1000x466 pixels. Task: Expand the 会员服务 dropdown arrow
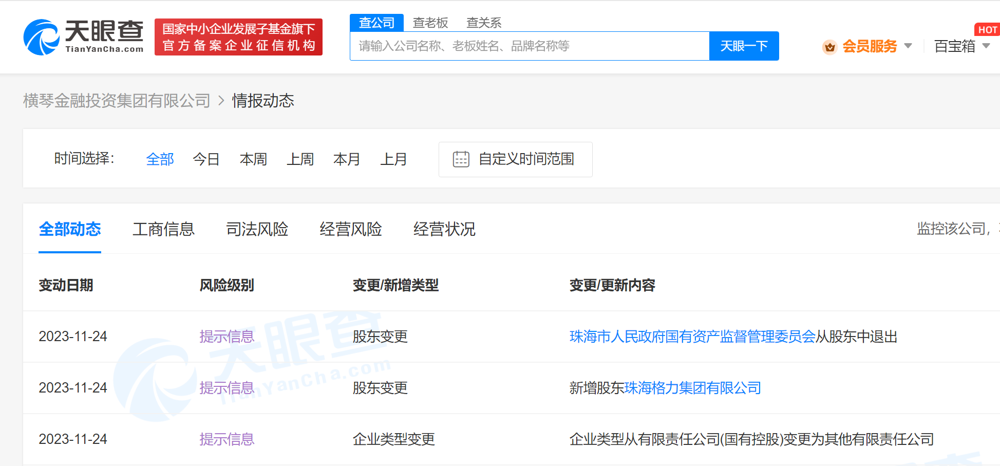click(909, 46)
